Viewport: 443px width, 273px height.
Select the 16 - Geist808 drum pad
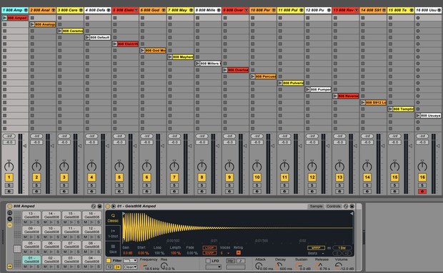tap(92, 215)
